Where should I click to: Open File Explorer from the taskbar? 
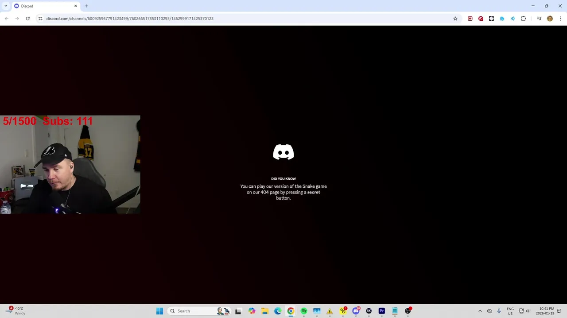tap(264, 311)
